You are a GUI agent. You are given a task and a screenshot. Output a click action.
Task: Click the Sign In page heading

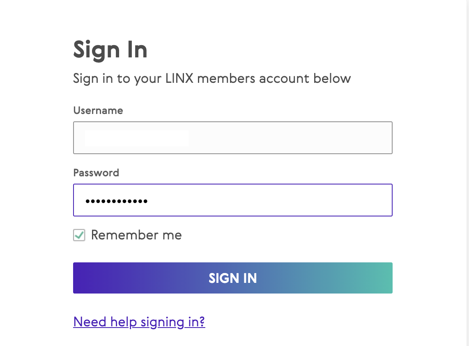point(110,50)
